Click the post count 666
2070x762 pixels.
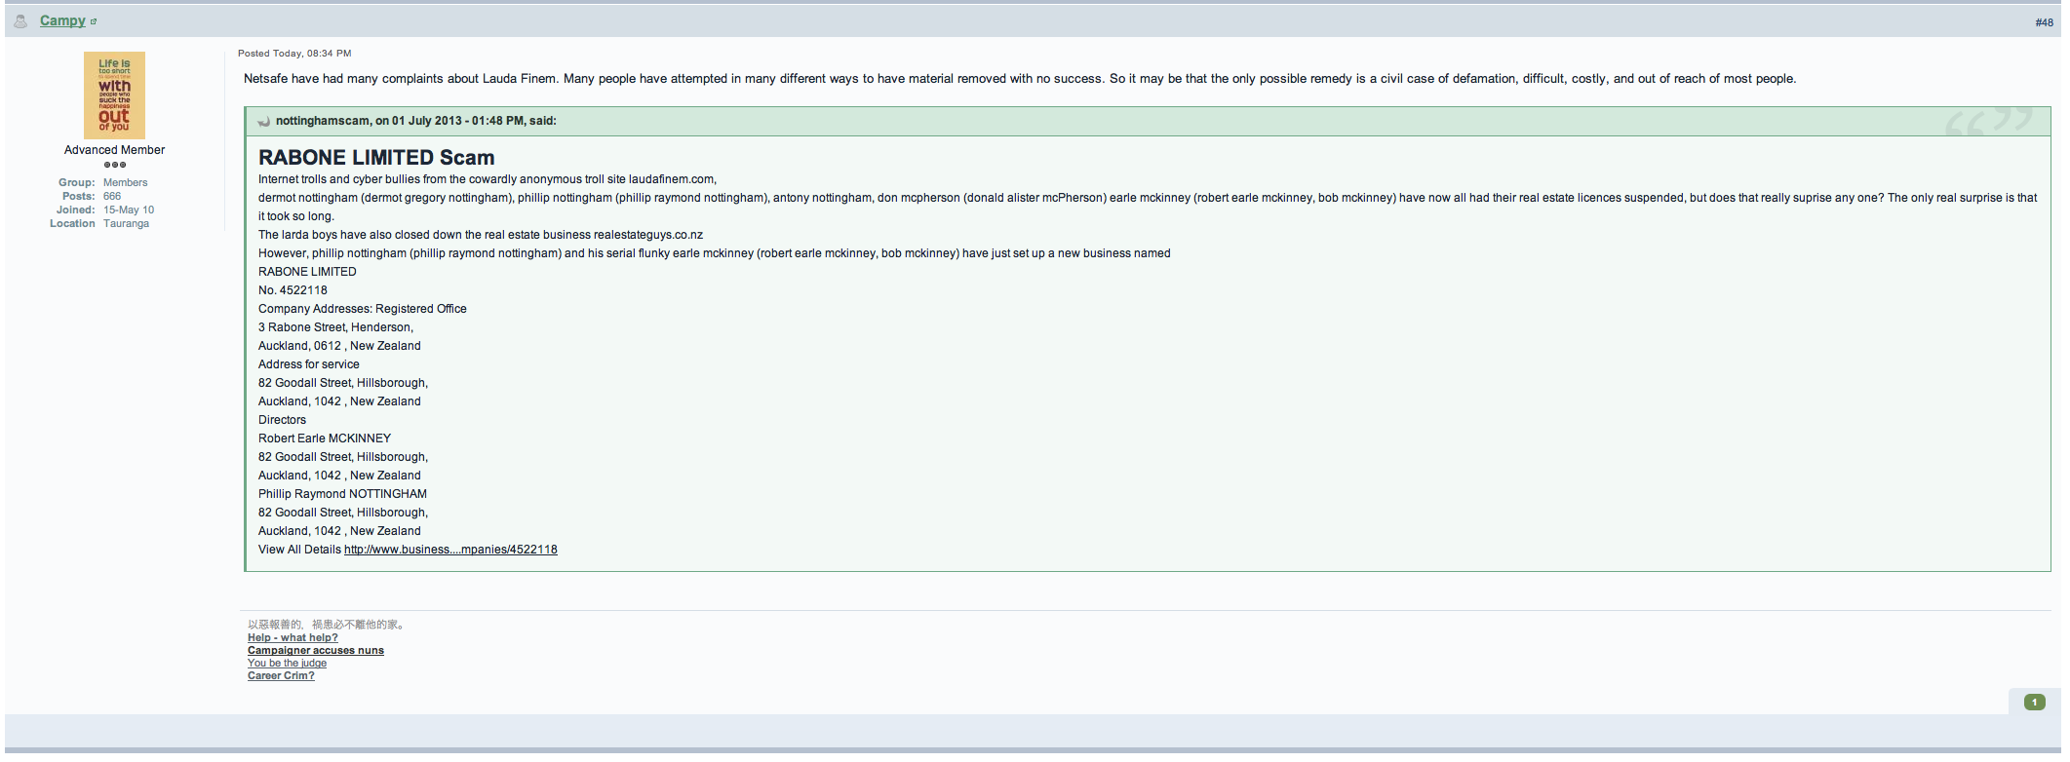112,196
